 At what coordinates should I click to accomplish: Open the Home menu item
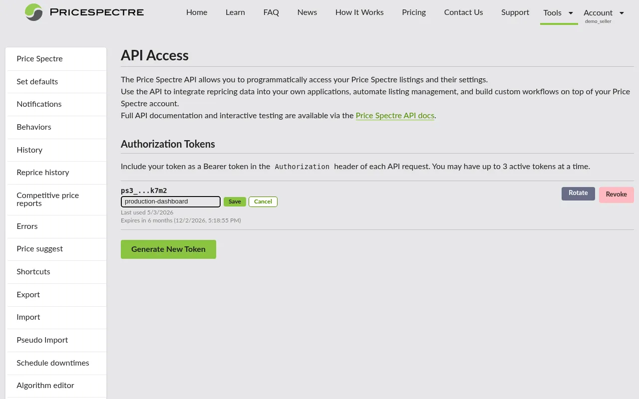click(x=197, y=12)
